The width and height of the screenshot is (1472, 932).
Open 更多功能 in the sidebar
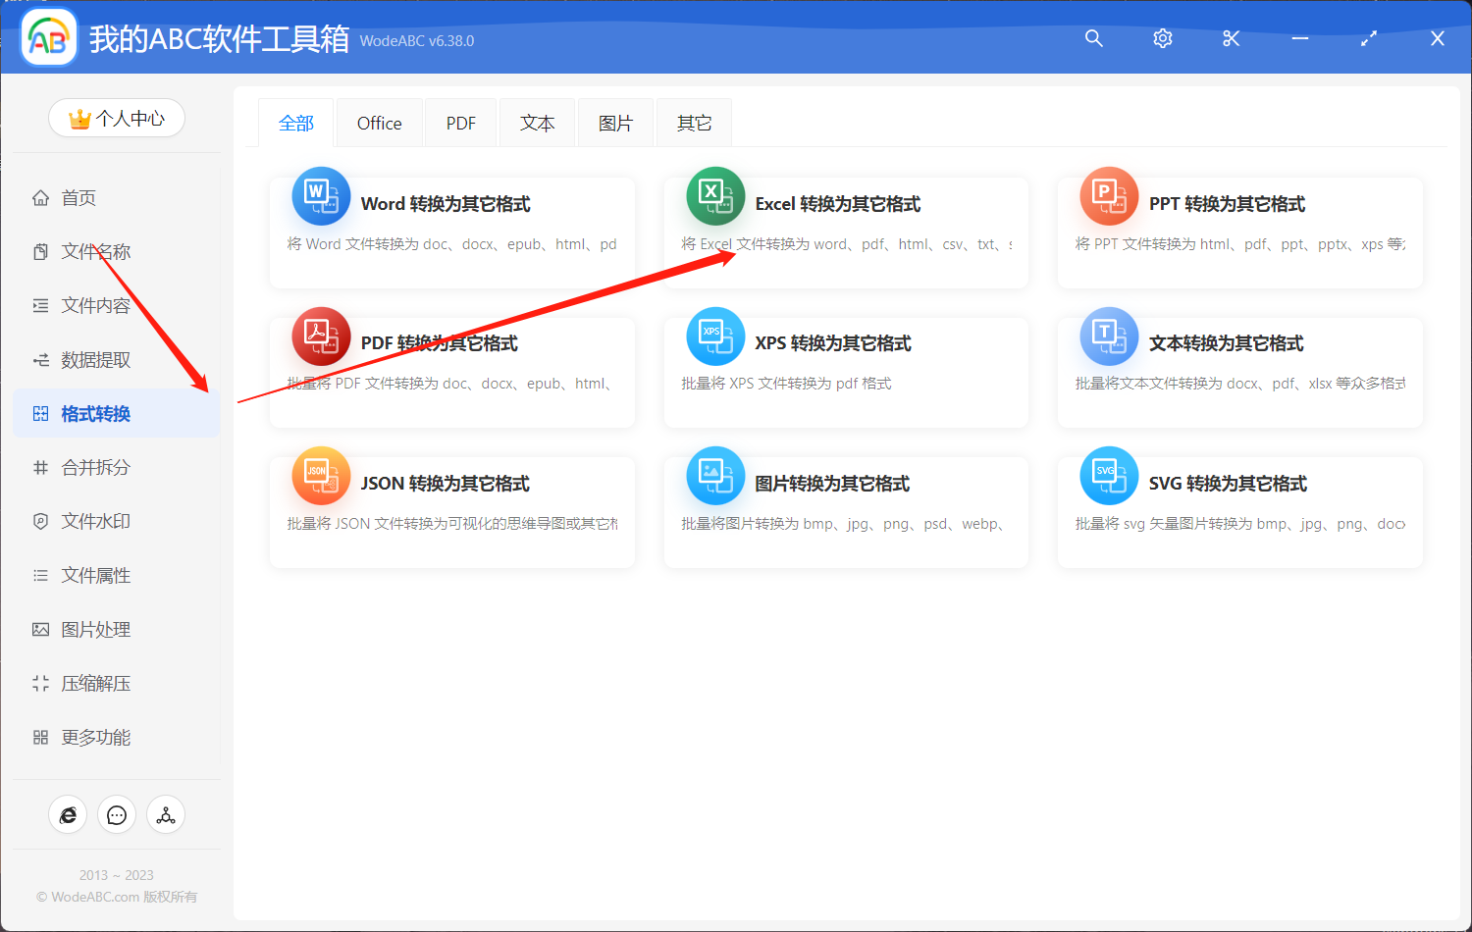(98, 737)
